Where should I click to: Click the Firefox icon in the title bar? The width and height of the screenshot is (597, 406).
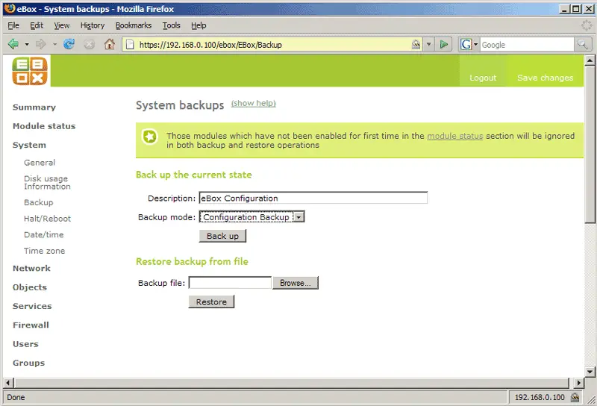tap(10, 8)
